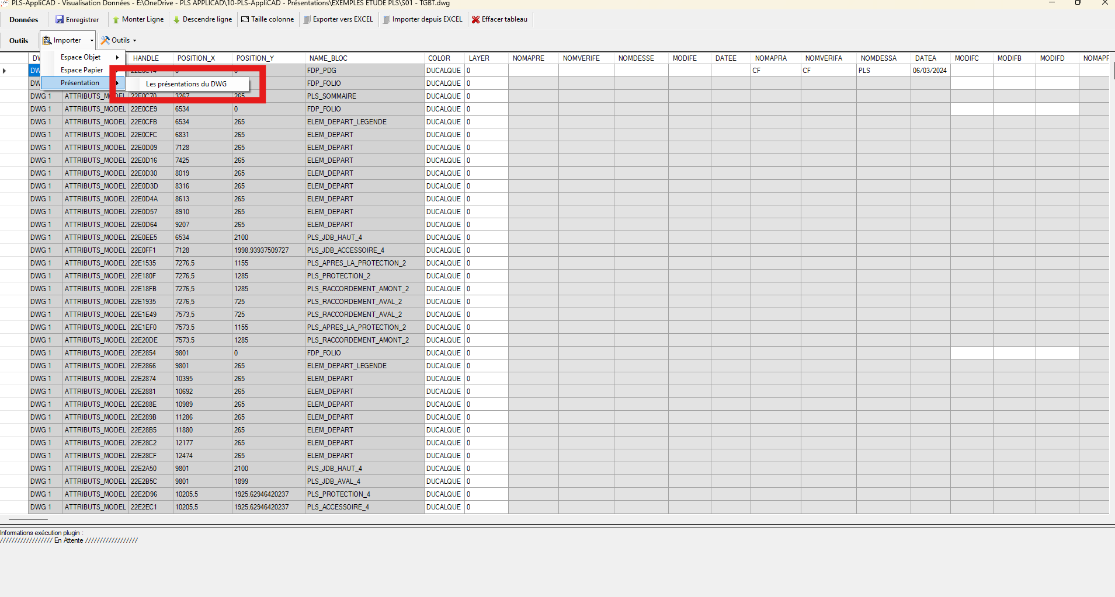Open the Outils tools dropdown arrow

134,40
